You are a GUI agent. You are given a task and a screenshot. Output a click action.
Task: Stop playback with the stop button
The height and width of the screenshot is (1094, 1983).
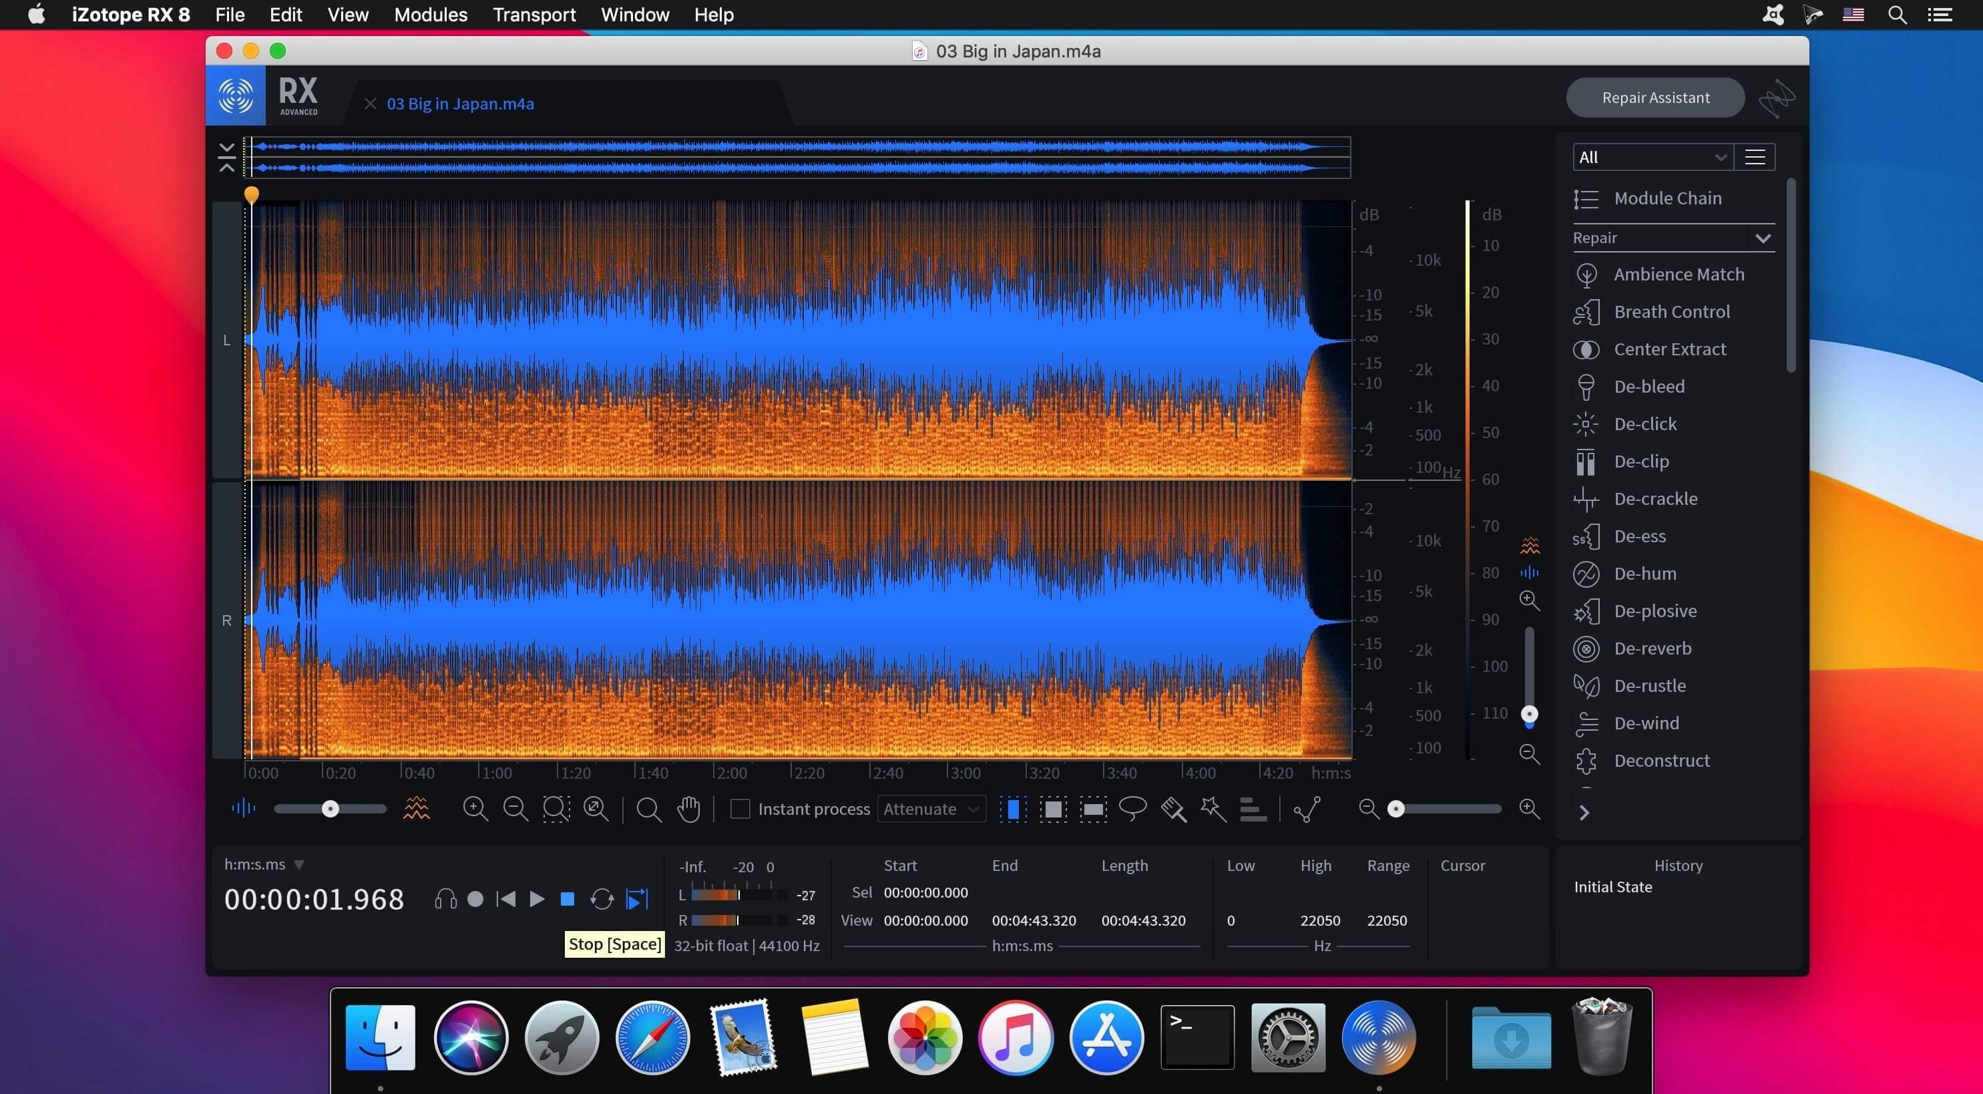[568, 898]
